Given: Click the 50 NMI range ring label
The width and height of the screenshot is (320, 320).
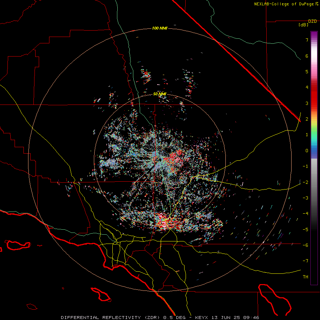Looking at the screenshot, I should click(x=160, y=94).
